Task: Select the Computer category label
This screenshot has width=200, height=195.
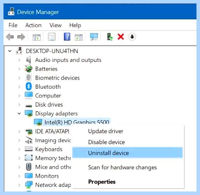Action: (48, 96)
